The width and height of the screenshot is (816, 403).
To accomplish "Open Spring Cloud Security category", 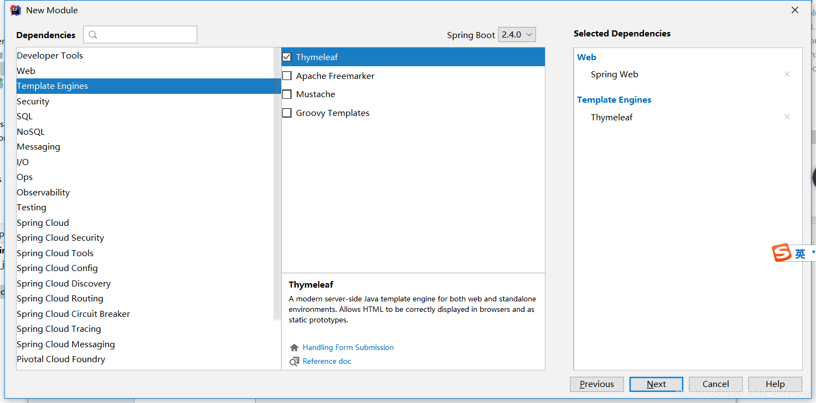I will pos(145,238).
